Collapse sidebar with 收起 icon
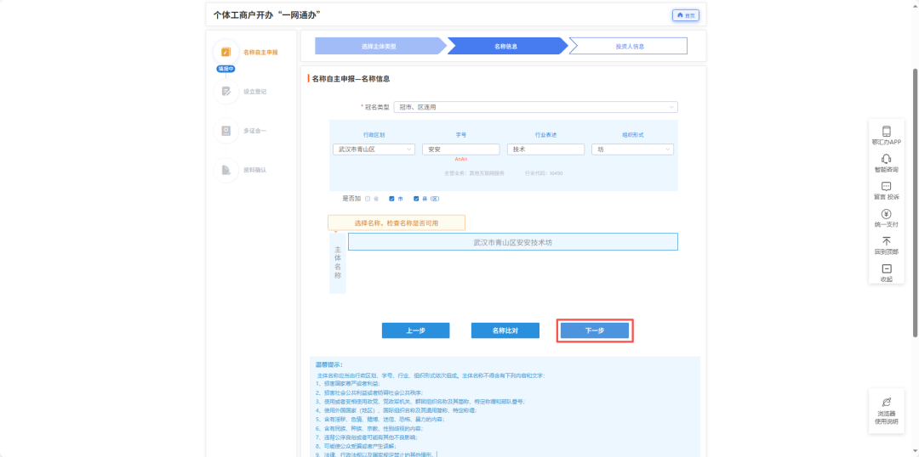Screen dimensions: 919x457 886,268
